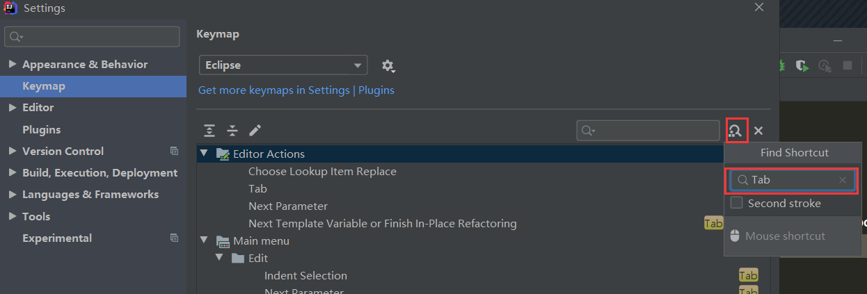Expand the Appearance & Behavior section

click(x=13, y=64)
